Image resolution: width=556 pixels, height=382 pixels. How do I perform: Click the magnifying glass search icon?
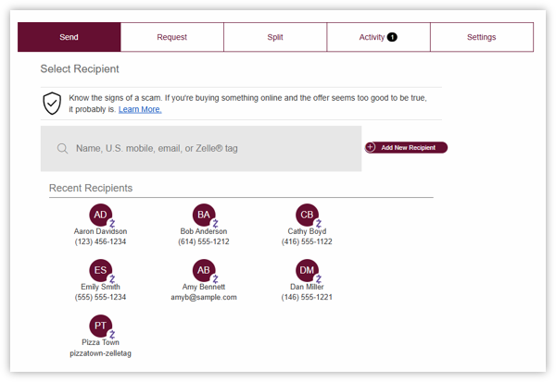[62, 148]
